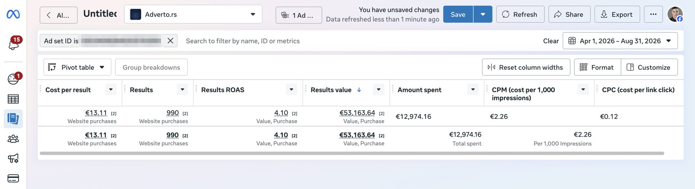Screen dimensions: 695x189
Task: Open the more options ellipsis menu
Action: tap(653, 14)
